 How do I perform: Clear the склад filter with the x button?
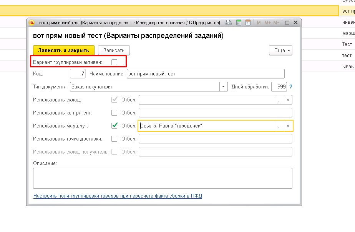pos(288,100)
